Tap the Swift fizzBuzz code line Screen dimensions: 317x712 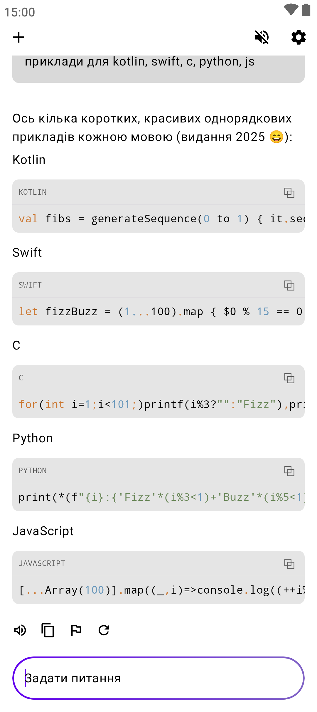[x=158, y=312]
